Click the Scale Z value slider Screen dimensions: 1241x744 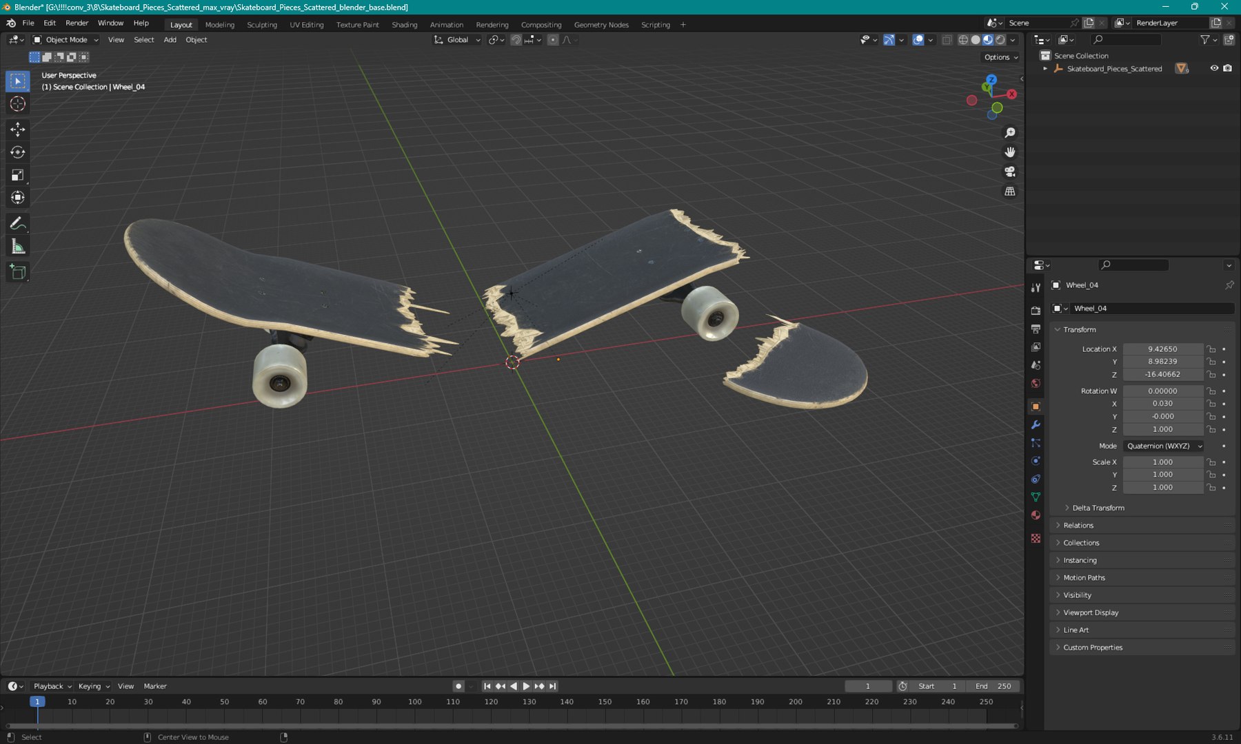(1163, 488)
